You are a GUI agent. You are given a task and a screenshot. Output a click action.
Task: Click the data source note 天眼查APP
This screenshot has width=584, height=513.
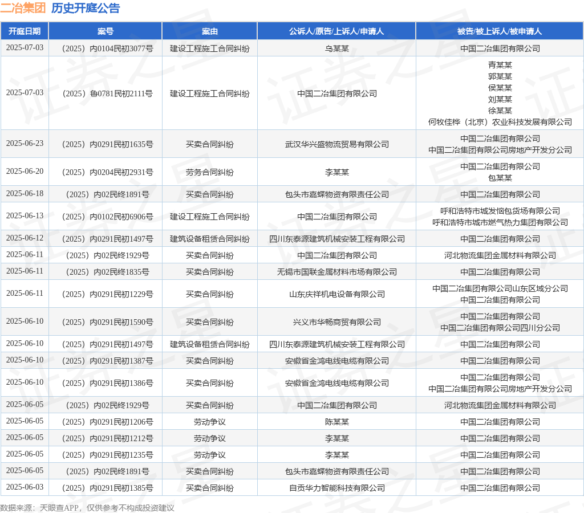pos(59,508)
